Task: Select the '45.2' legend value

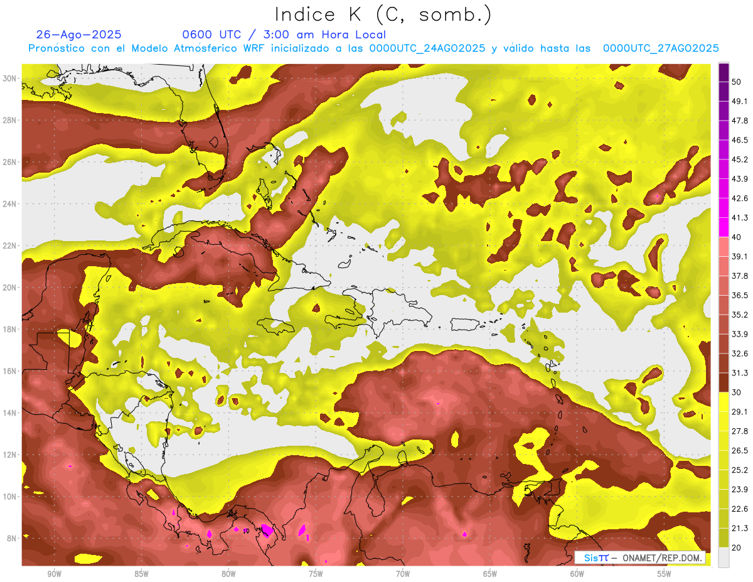Action: [740, 159]
